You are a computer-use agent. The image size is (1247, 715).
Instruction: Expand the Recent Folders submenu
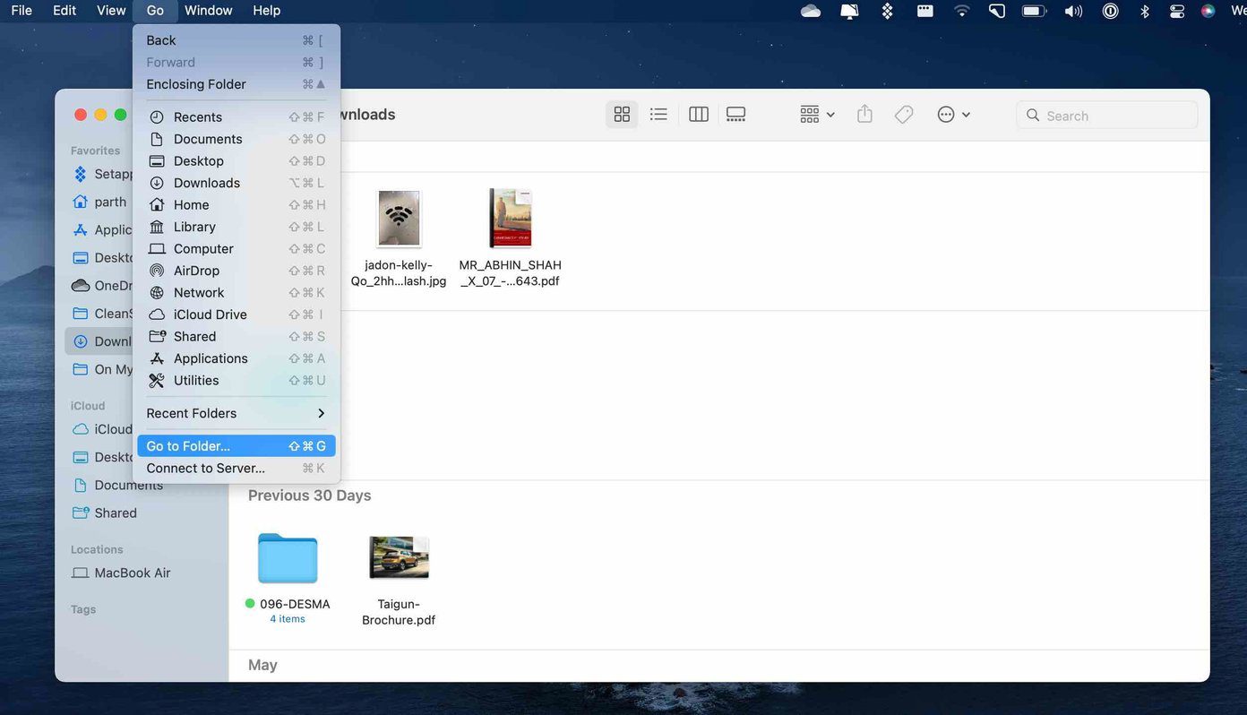236,413
